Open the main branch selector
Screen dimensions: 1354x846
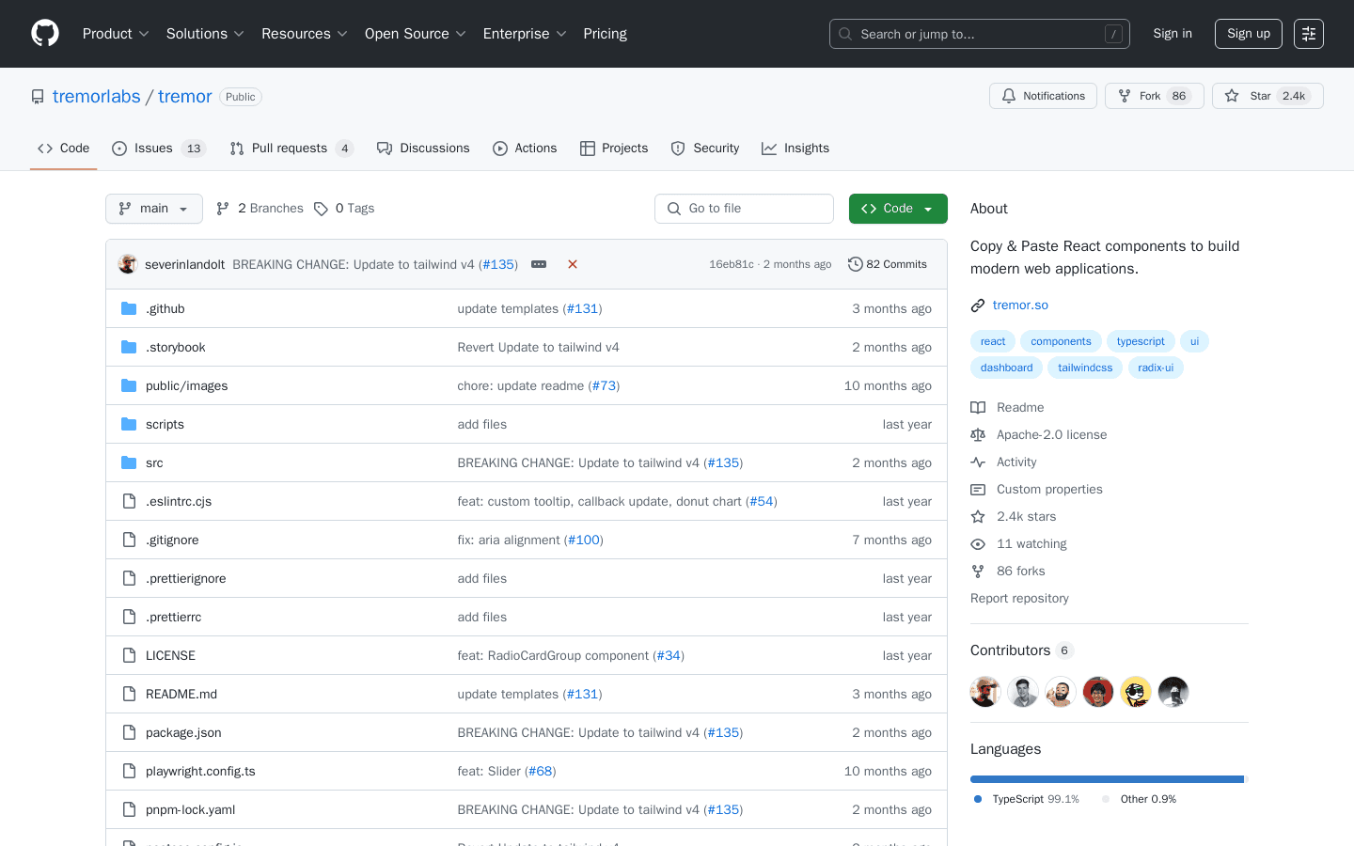pos(154,209)
